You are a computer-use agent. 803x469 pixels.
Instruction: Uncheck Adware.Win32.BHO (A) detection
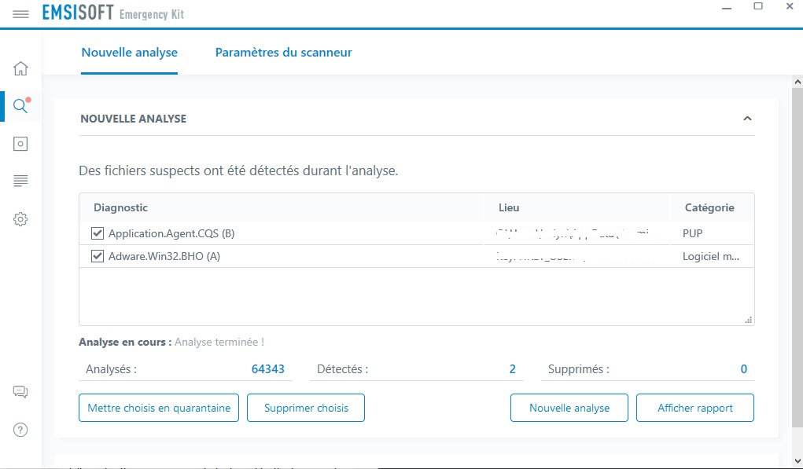(x=98, y=256)
